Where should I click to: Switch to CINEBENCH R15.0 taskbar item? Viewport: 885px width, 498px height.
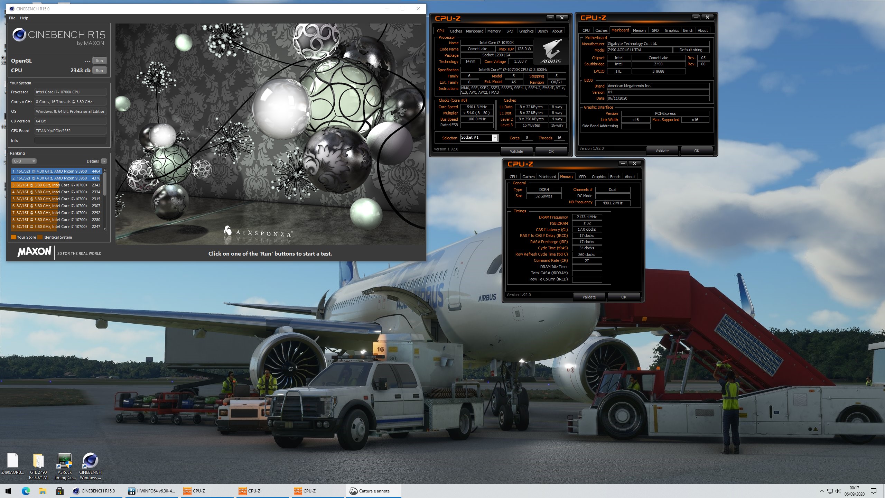[x=96, y=491]
